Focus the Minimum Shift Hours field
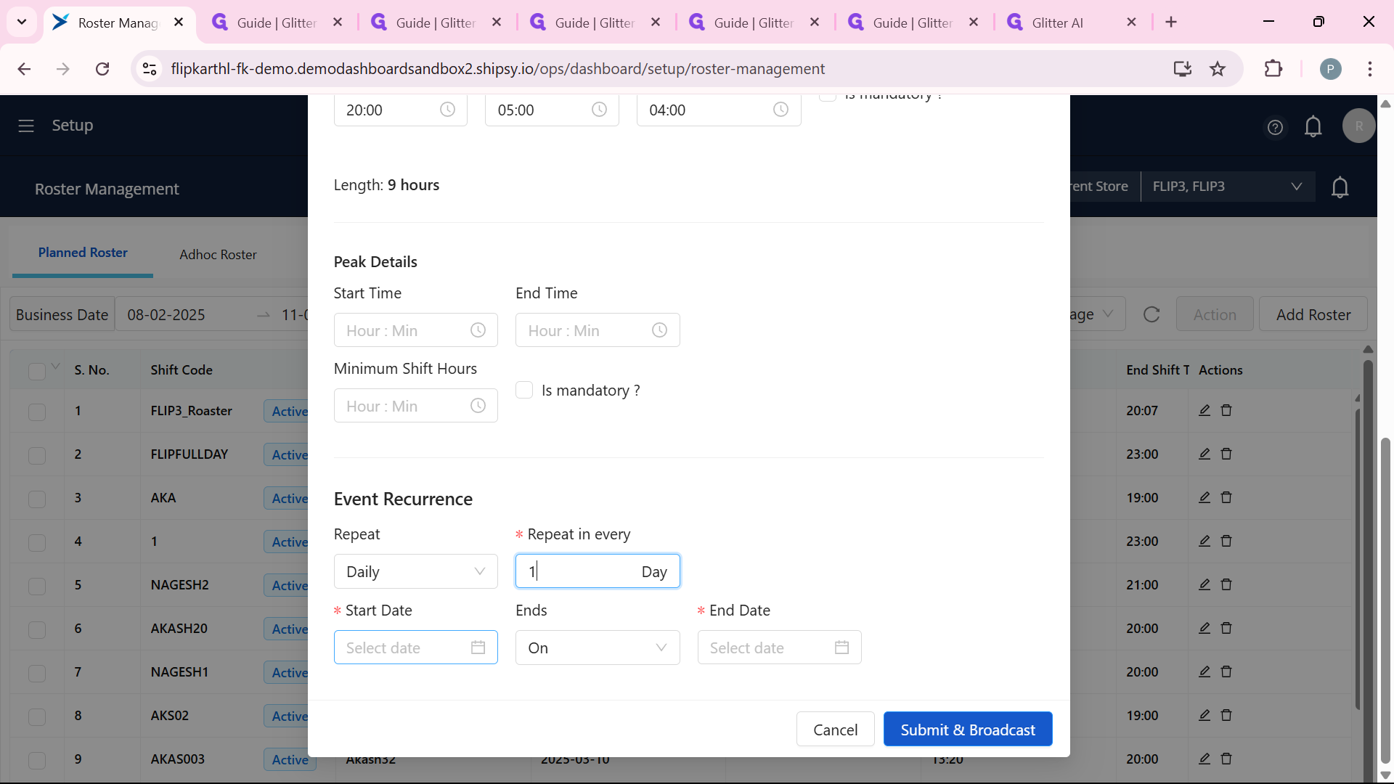This screenshot has height=784, width=1394. click(415, 406)
